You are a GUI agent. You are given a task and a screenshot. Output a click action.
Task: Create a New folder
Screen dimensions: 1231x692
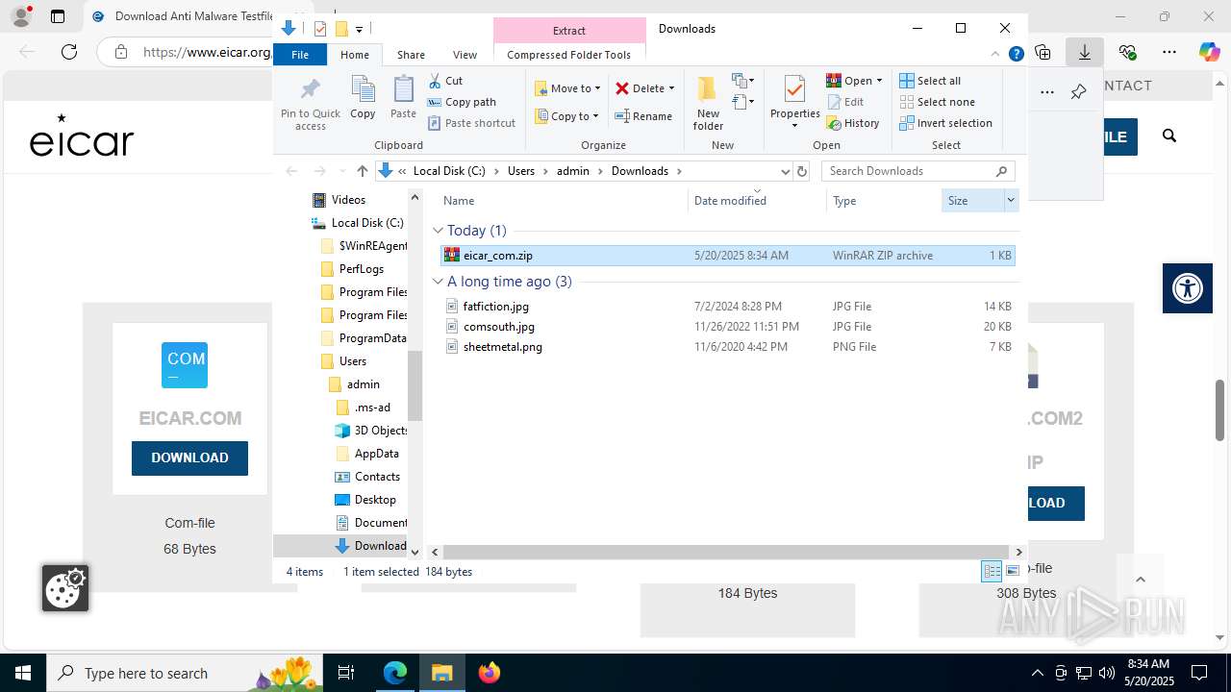708,103
